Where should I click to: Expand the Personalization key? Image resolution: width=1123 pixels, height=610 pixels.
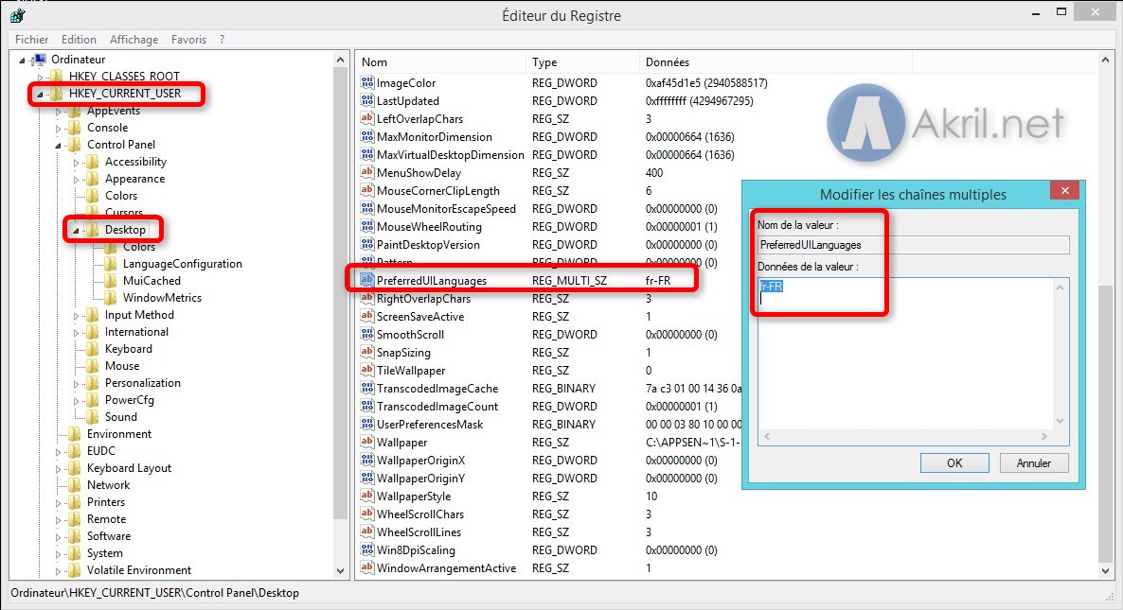pyautogui.click(x=76, y=383)
